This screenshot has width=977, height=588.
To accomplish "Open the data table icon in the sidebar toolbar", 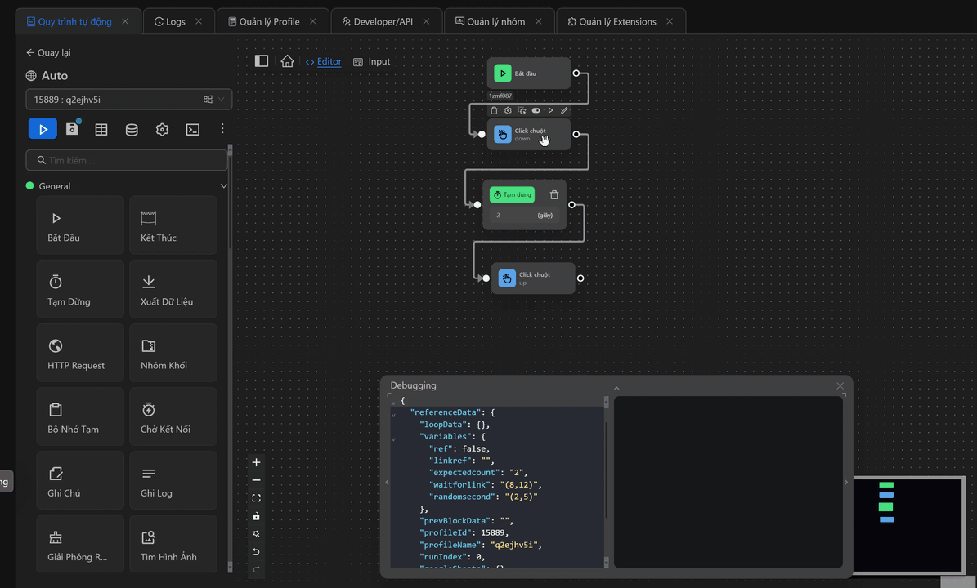I will tap(101, 129).
